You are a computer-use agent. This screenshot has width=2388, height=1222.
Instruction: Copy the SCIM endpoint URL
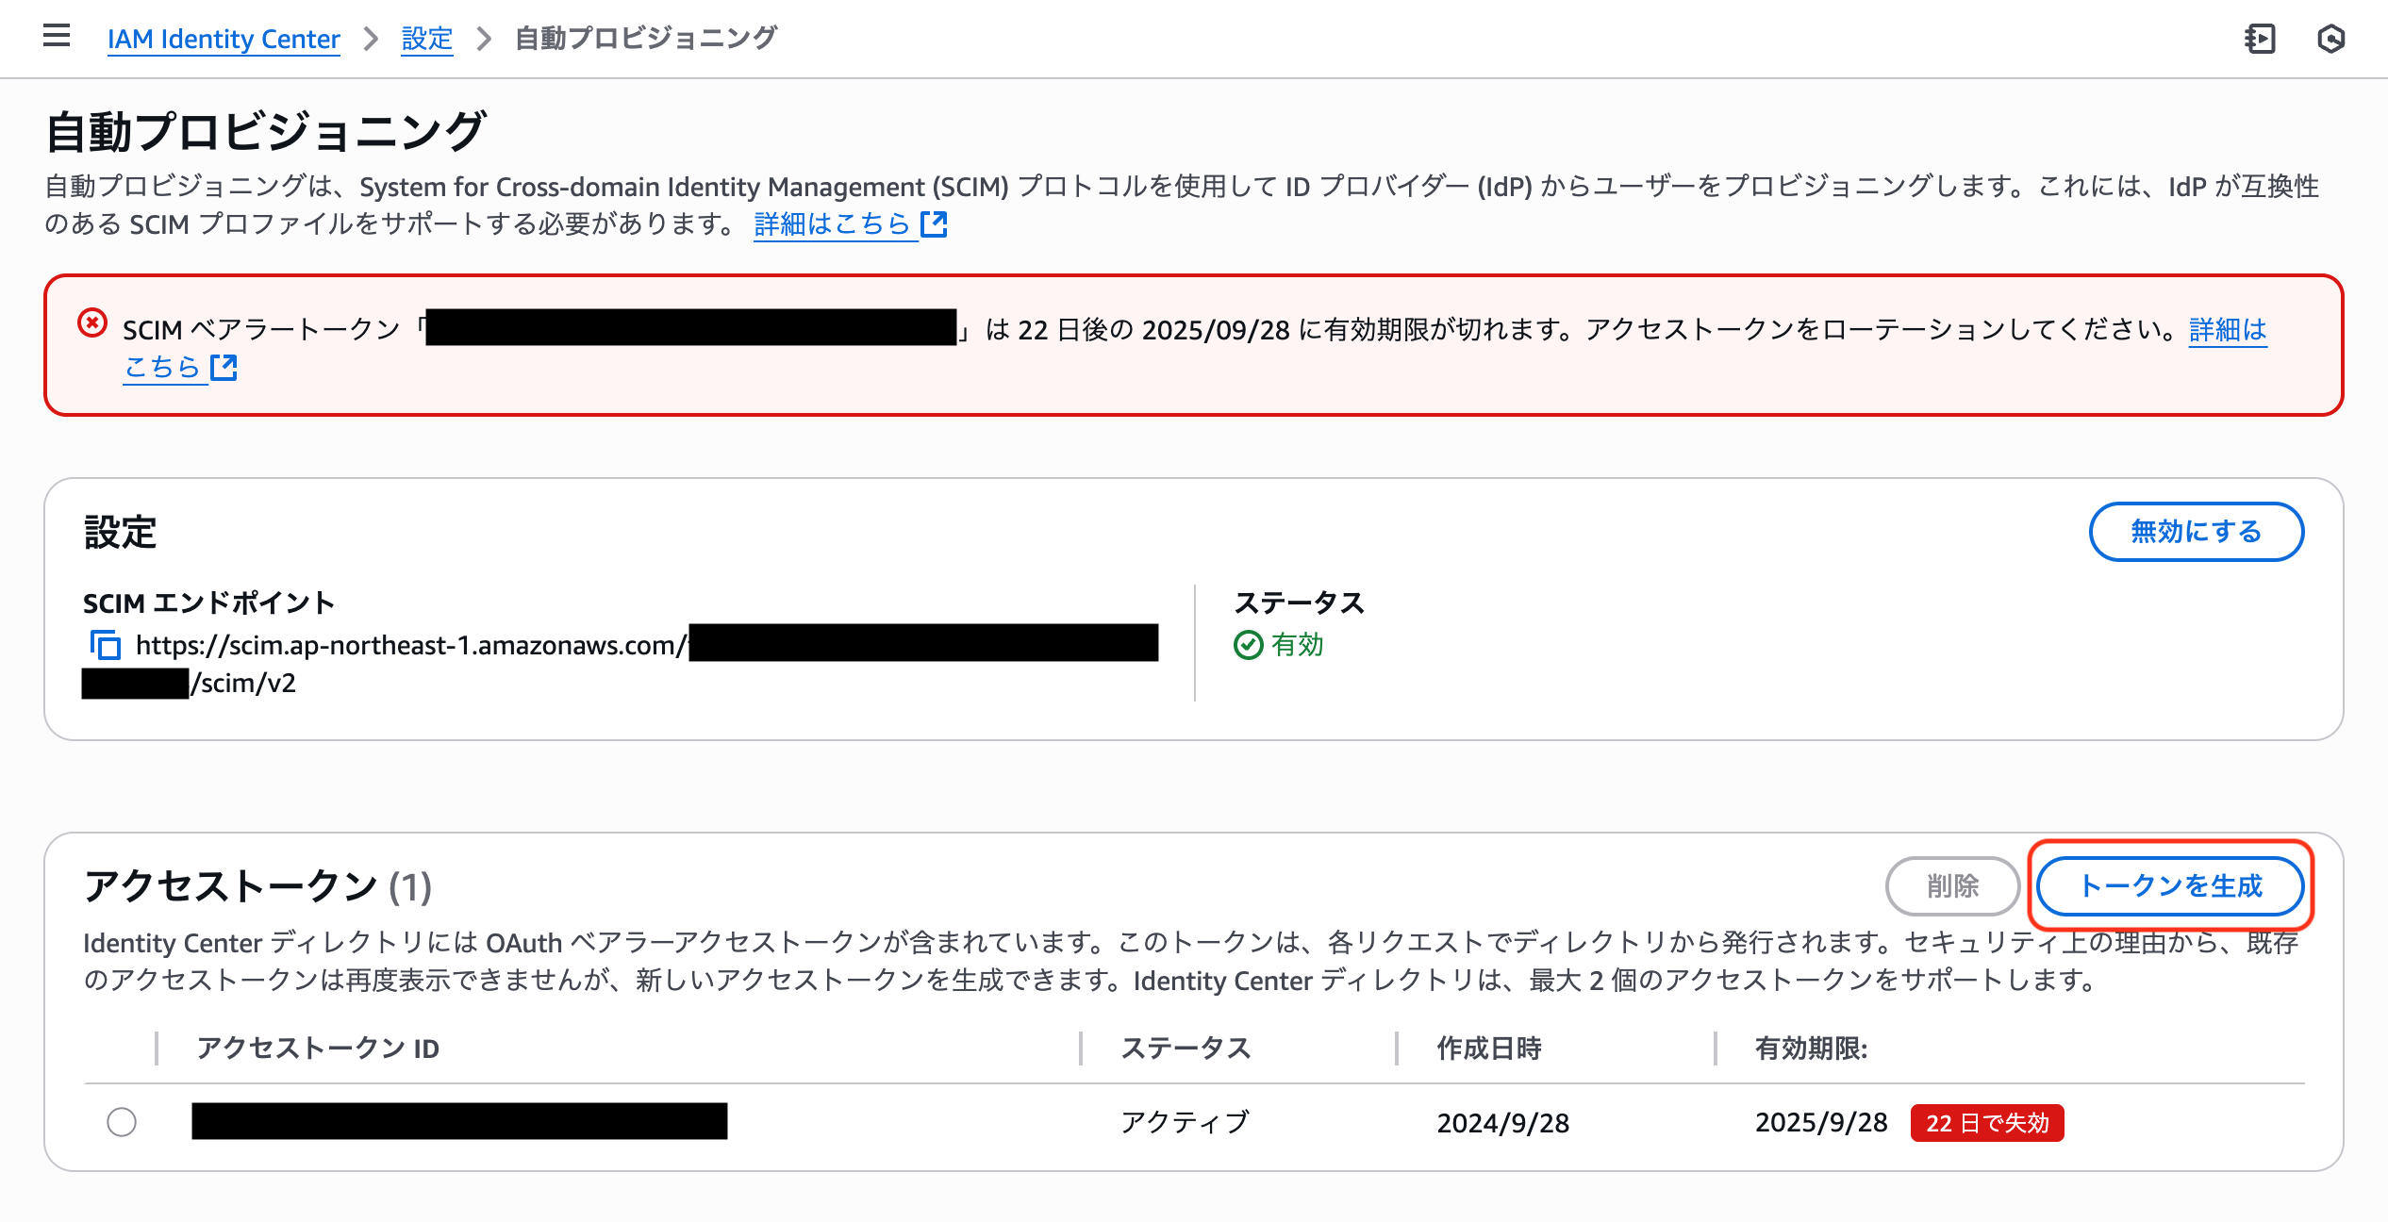click(x=107, y=646)
